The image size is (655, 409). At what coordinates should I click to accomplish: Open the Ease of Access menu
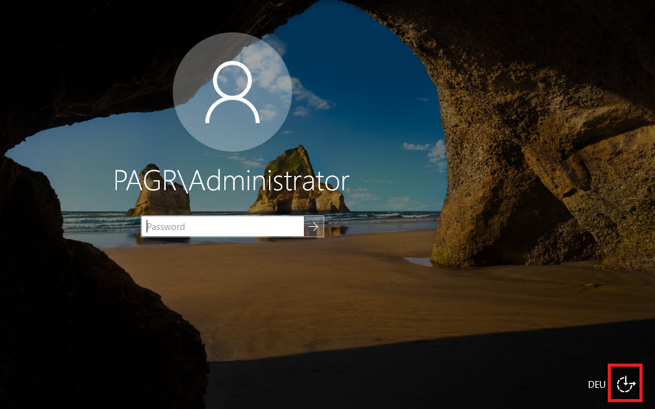pos(626,384)
